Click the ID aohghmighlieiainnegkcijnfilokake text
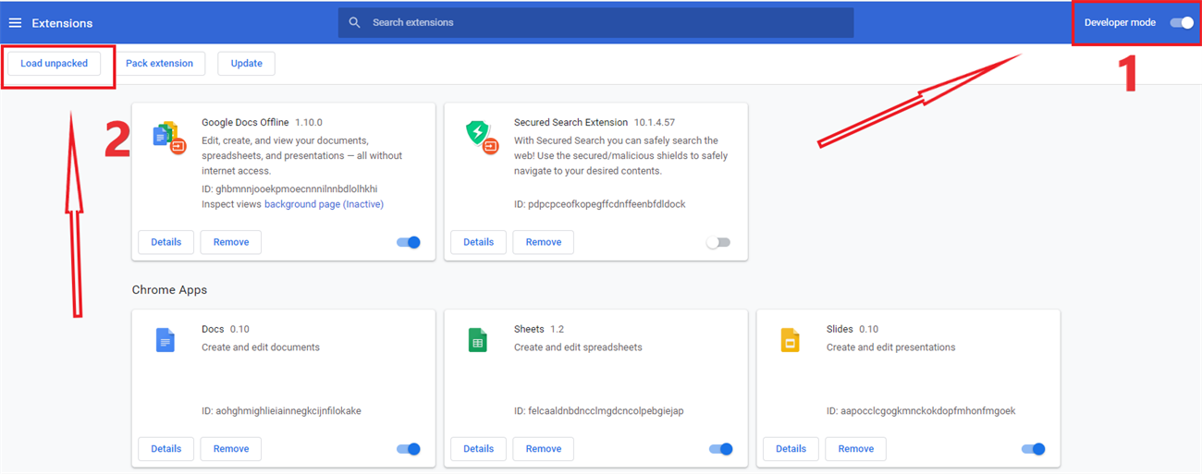 pos(281,411)
